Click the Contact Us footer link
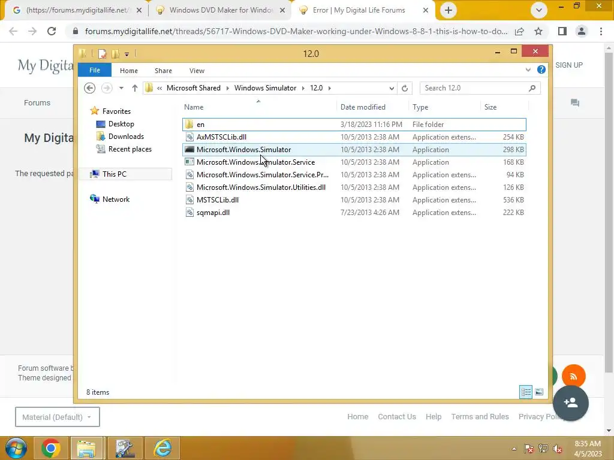Viewport: 614px width, 460px height. (x=397, y=417)
